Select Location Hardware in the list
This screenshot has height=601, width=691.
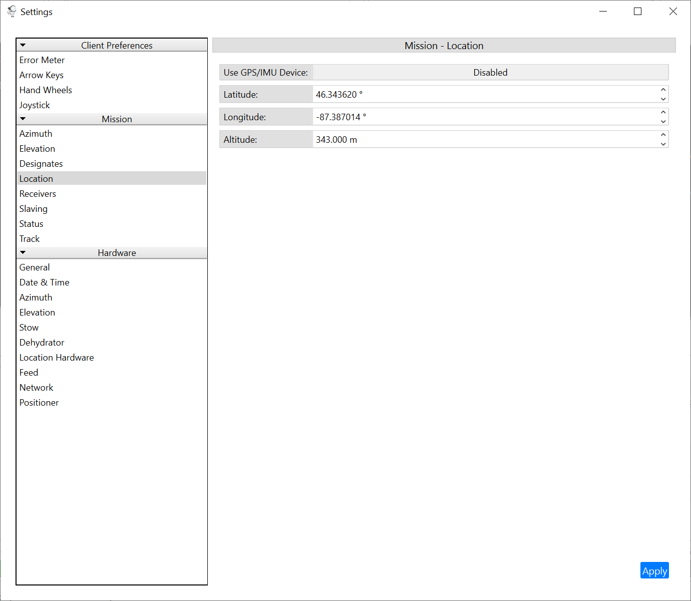(112, 358)
